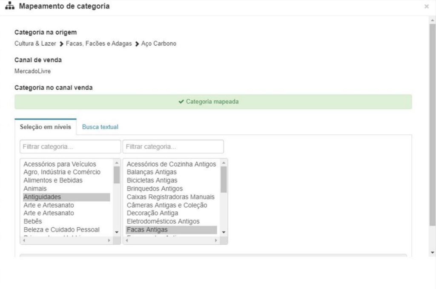Select the highlighted Antiguidades category
Viewport: 436px width, 289px height.
click(x=42, y=197)
